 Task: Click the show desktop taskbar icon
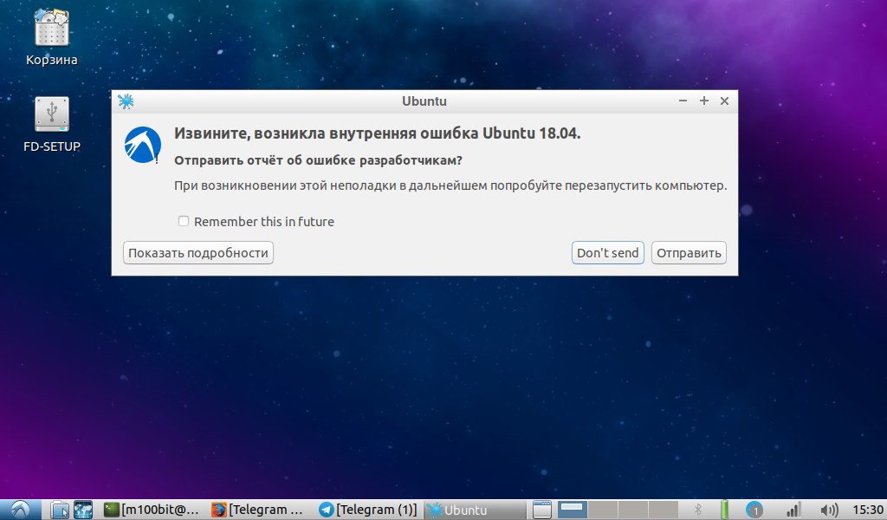coord(541,510)
